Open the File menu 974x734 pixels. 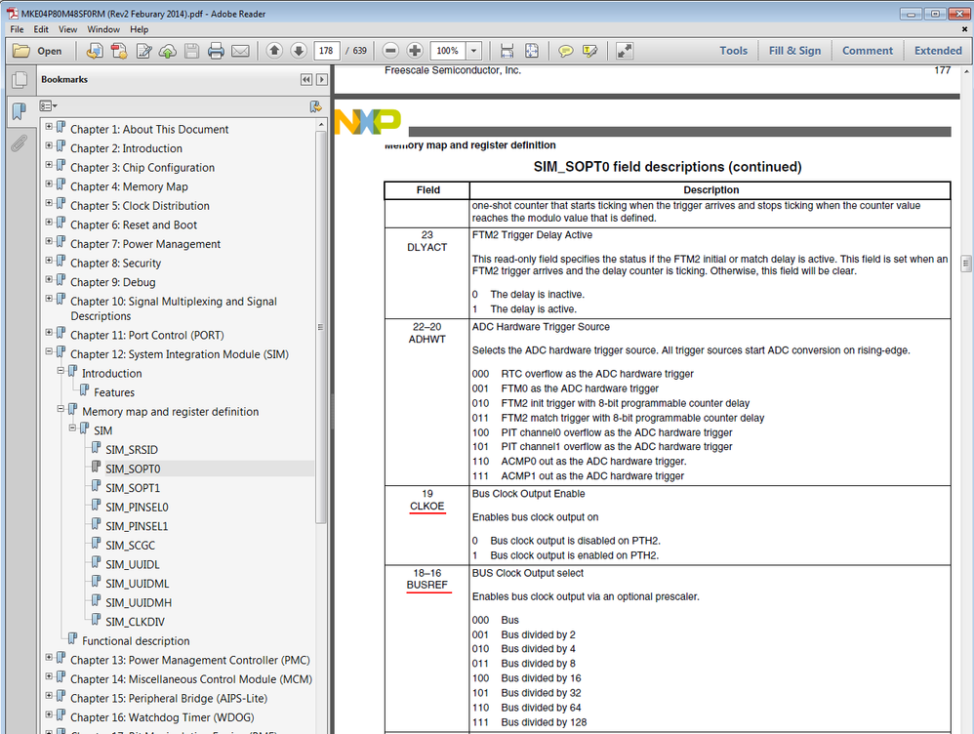click(x=17, y=29)
